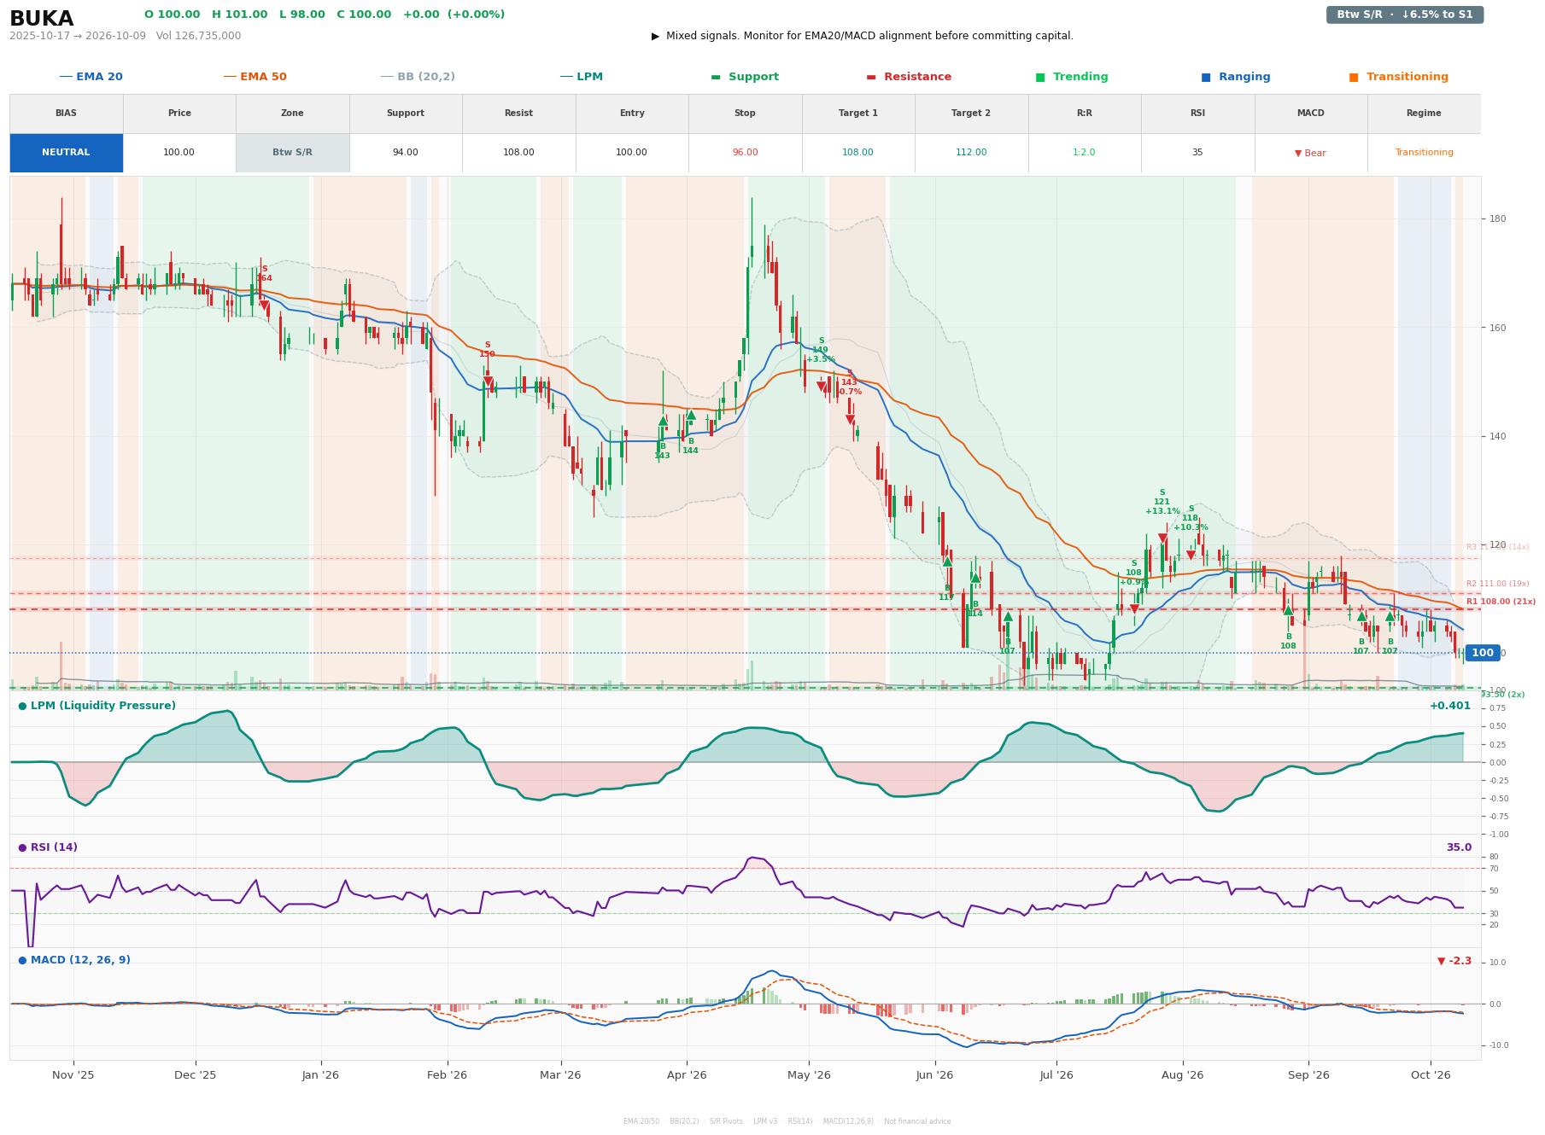The height and width of the screenshot is (1135, 1545).
Task: Click the Stop value 96.00
Action: [745, 153]
